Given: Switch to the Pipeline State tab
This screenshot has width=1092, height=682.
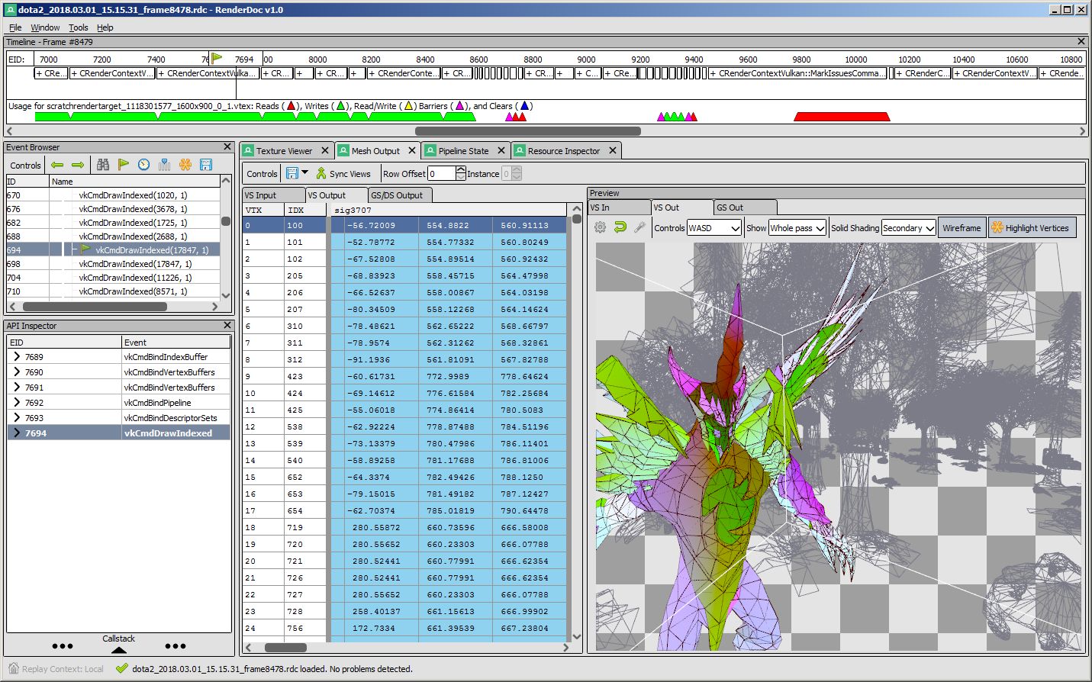Looking at the screenshot, I should tap(464, 150).
